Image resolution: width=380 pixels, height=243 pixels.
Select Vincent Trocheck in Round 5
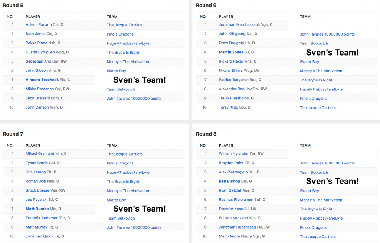pyautogui.click(x=42, y=80)
